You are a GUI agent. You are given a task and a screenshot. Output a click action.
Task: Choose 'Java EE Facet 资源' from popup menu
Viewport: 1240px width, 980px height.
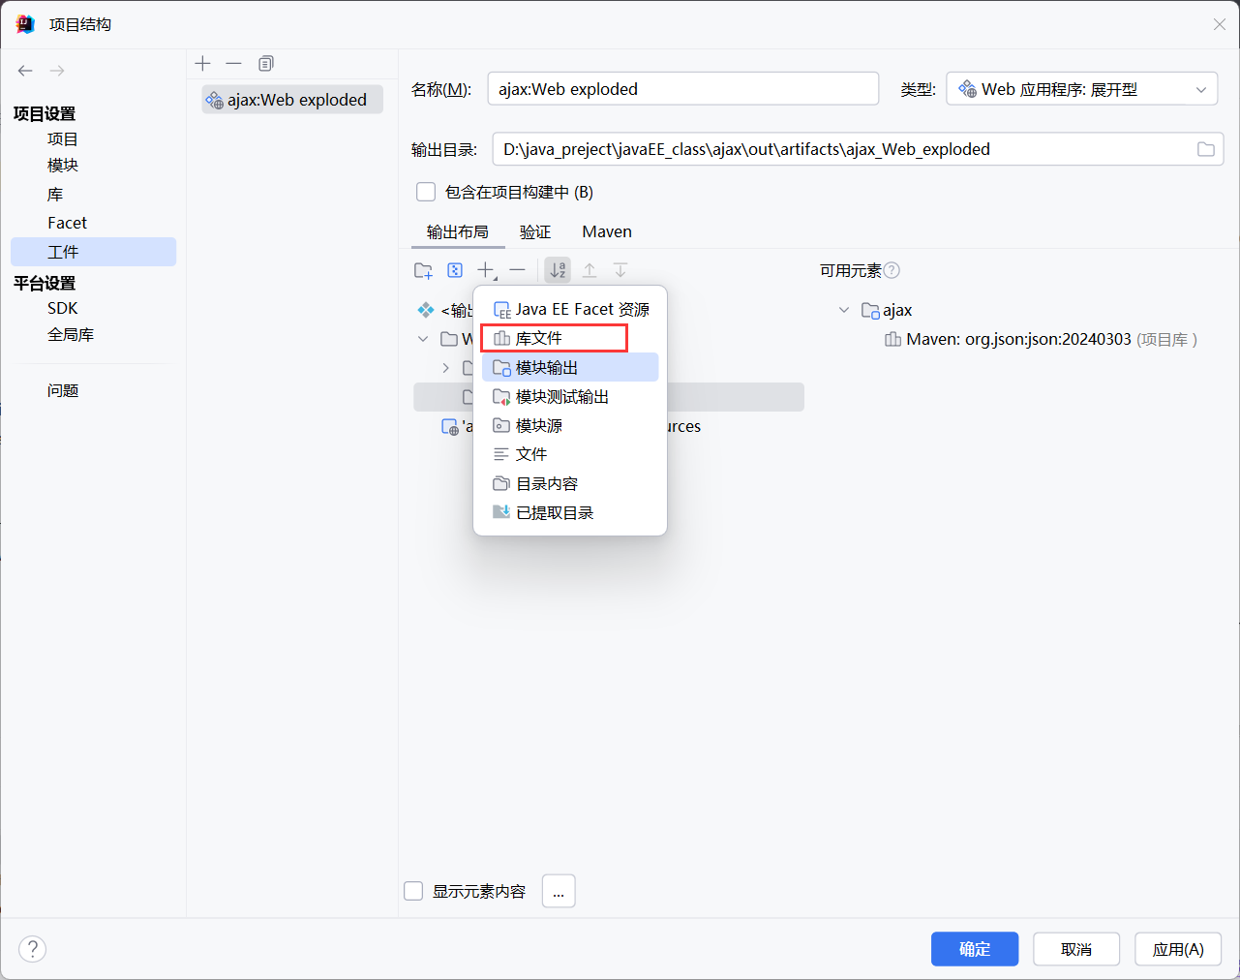coord(570,310)
